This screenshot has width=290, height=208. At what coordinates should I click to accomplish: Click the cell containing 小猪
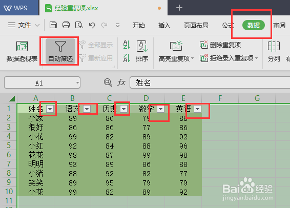36,173
